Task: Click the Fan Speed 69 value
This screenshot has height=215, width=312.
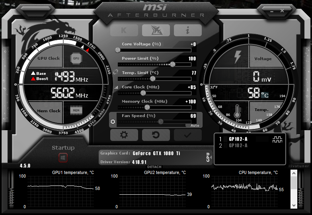Action: [x=193, y=116]
